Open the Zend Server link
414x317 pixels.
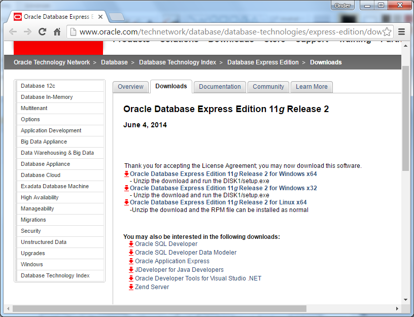(x=152, y=287)
